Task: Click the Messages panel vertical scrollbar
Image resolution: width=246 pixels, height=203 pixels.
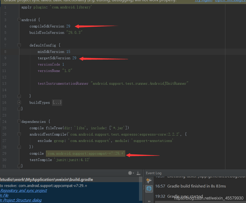Action: pyautogui.click(x=141, y=189)
